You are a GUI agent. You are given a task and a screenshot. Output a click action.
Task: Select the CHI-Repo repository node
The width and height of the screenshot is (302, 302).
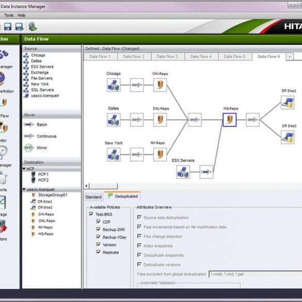click(x=160, y=85)
